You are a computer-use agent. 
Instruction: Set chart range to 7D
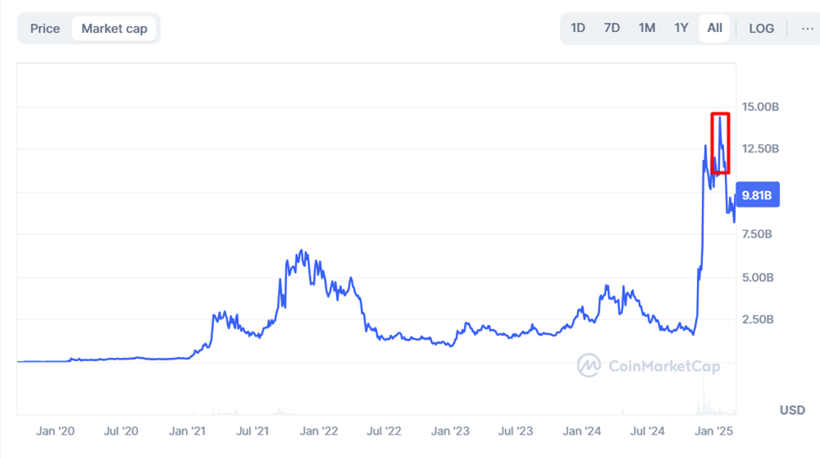point(612,29)
